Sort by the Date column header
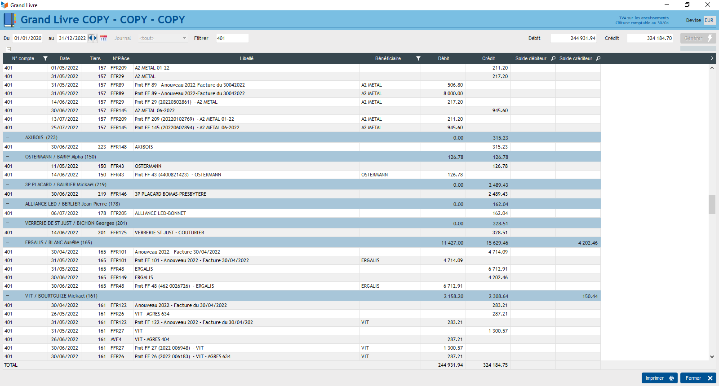Viewport: 719px width, 386px height. click(65, 58)
